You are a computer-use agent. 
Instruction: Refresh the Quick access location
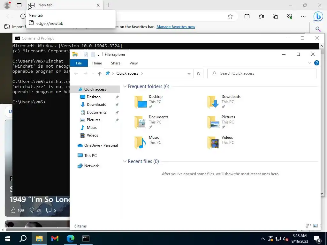(x=199, y=73)
